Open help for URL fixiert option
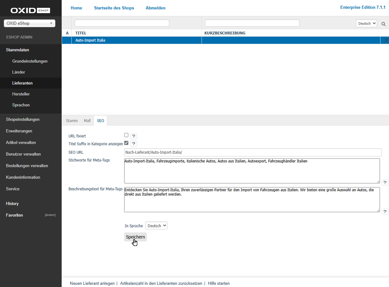This screenshot has width=389, height=287. pos(134,136)
